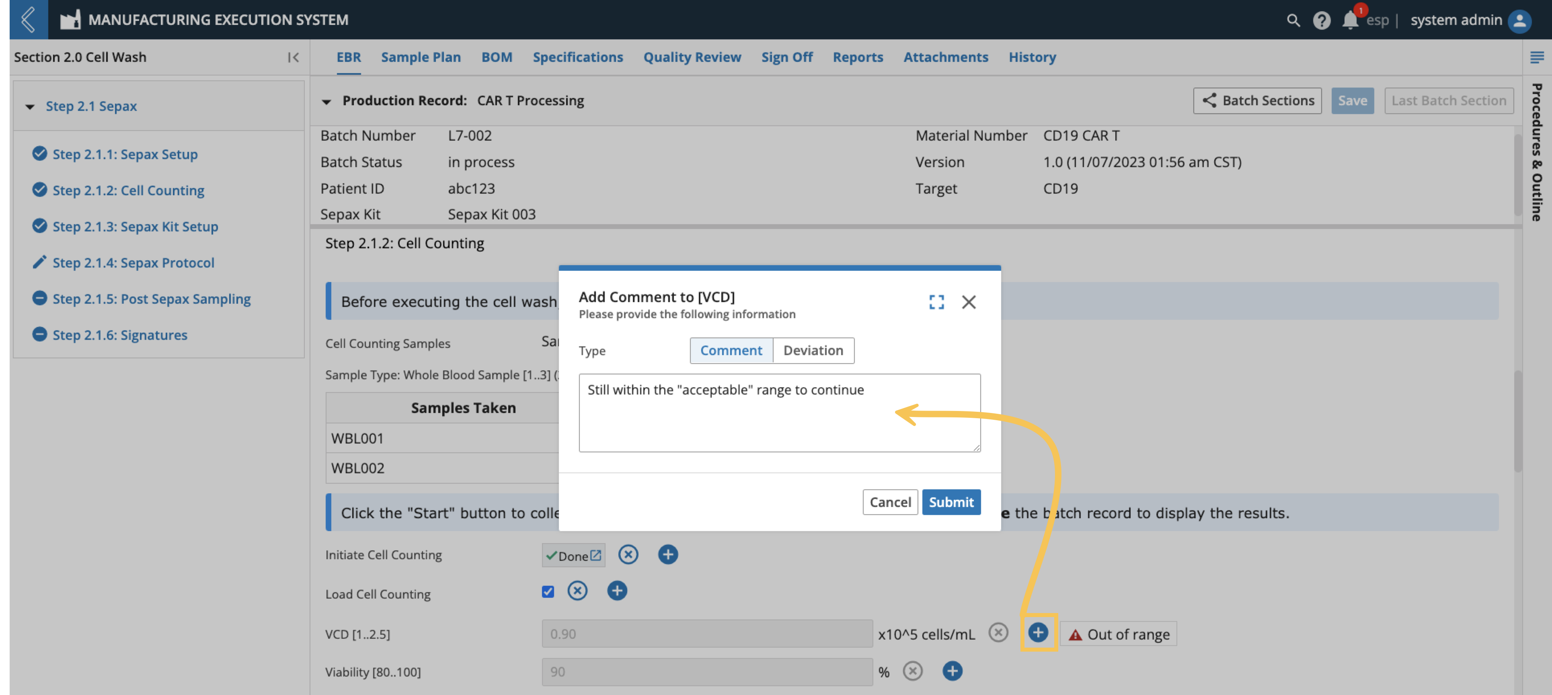Click the Last Batch Section button

[x=1448, y=100]
